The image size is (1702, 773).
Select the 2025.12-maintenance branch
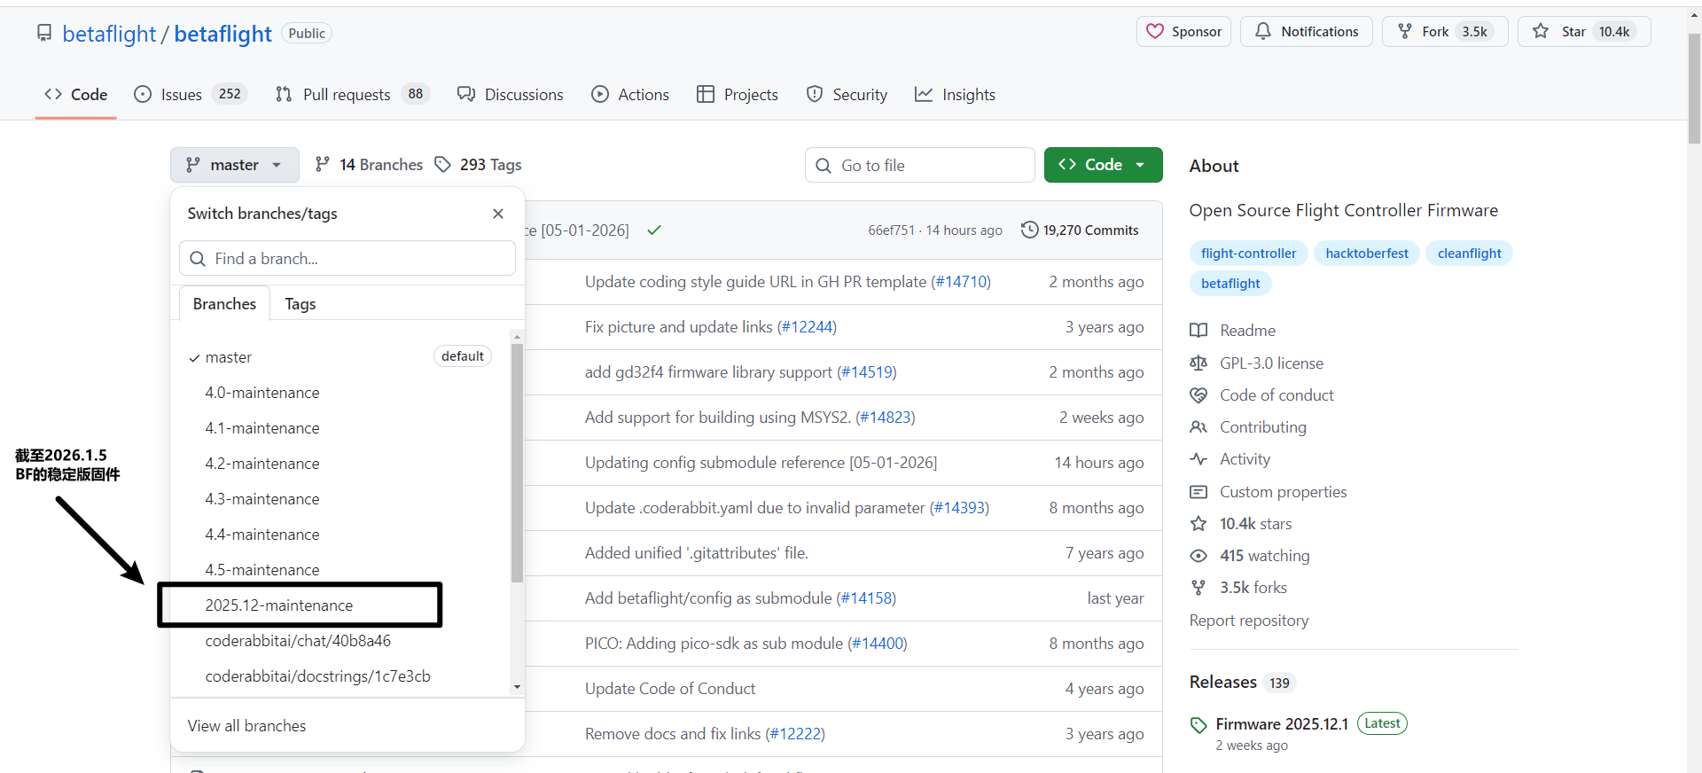pos(279,605)
